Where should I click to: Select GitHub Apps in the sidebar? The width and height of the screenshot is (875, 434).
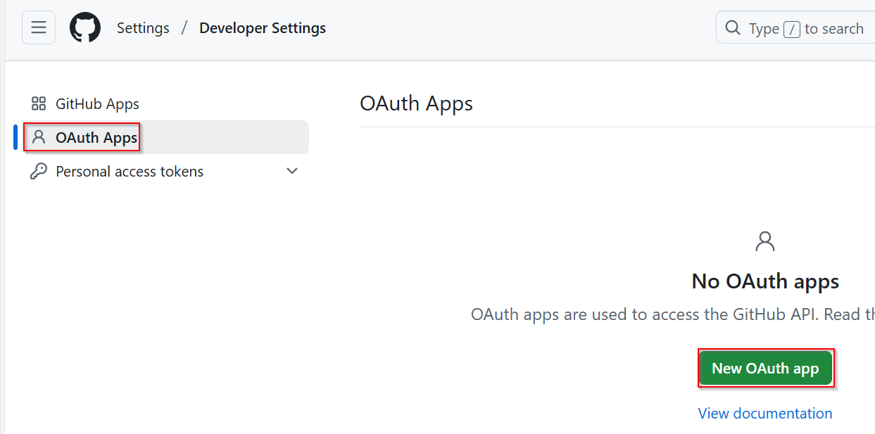tap(96, 103)
